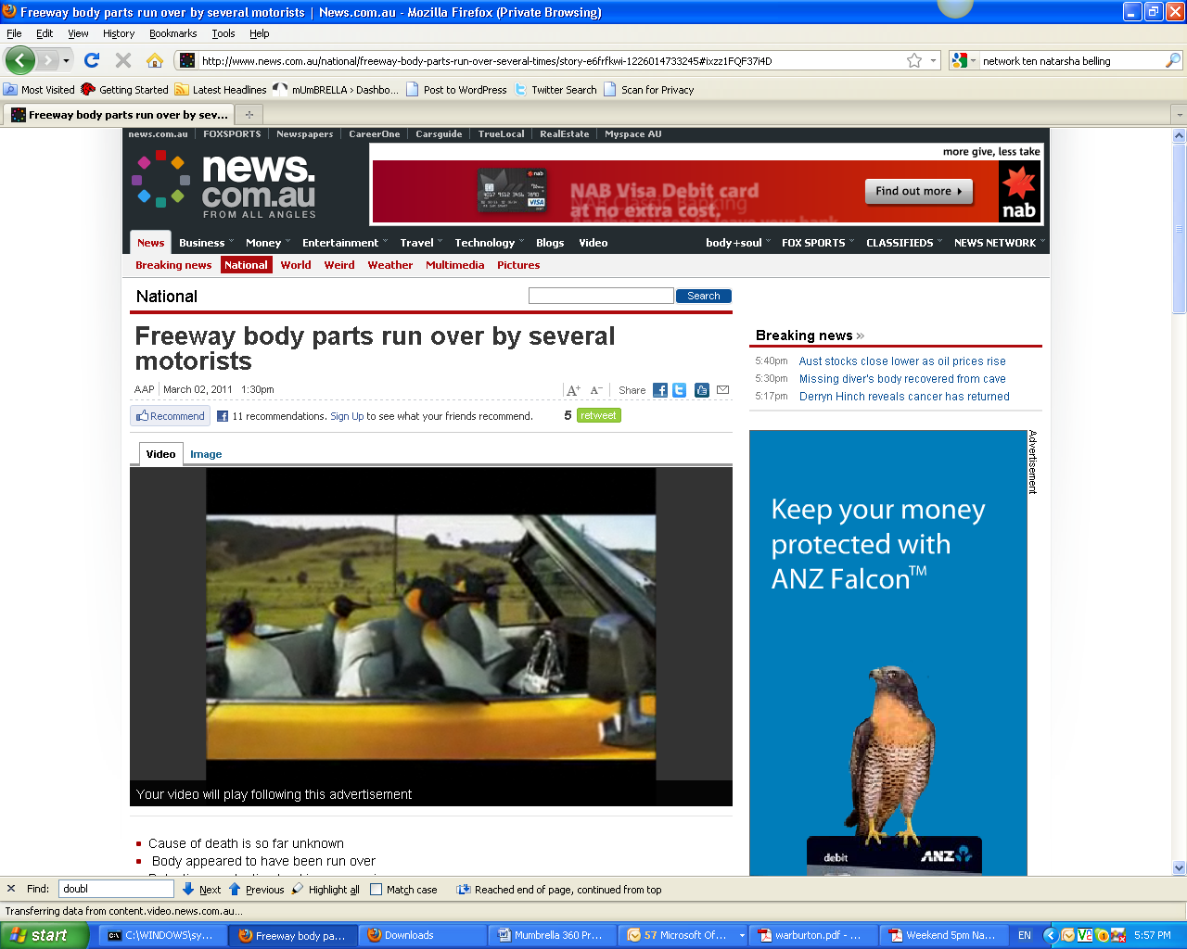The image size is (1187, 949).
Task: Click the FOXSPORTS top network link
Action: coord(232,134)
